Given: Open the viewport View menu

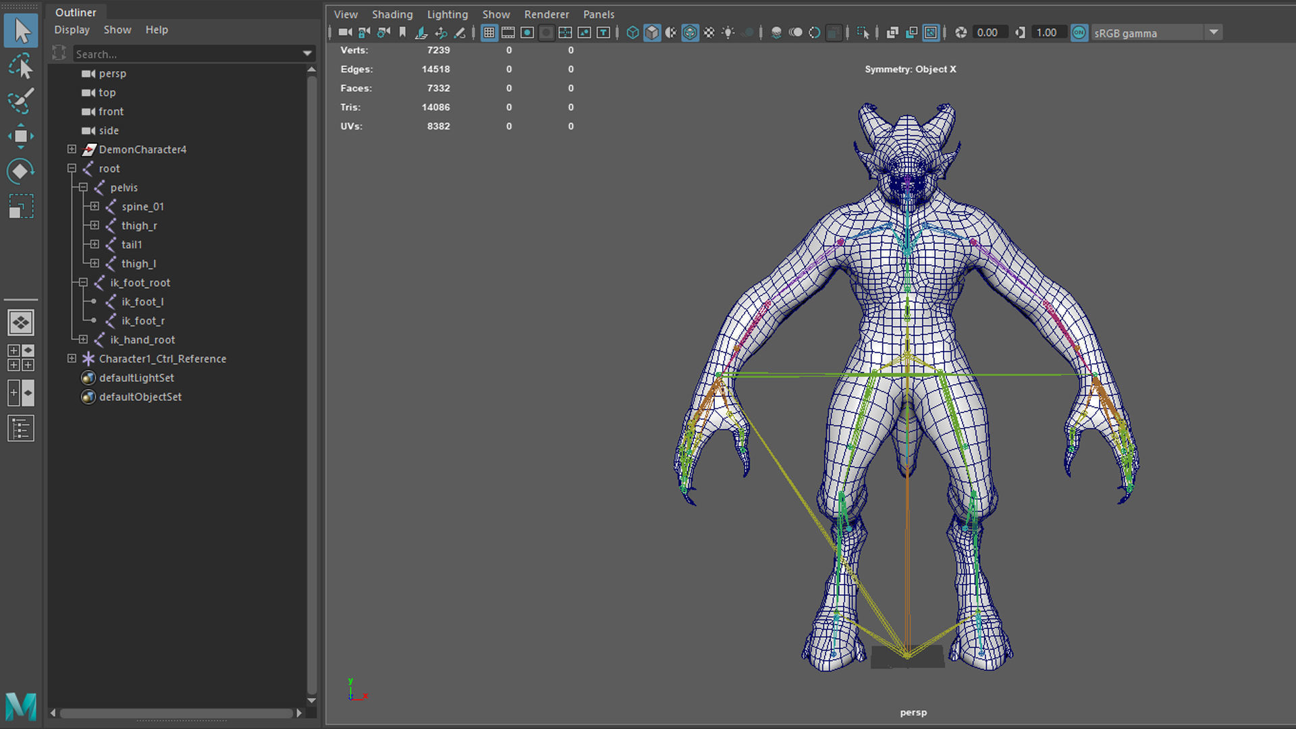Looking at the screenshot, I should pyautogui.click(x=346, y=14).
